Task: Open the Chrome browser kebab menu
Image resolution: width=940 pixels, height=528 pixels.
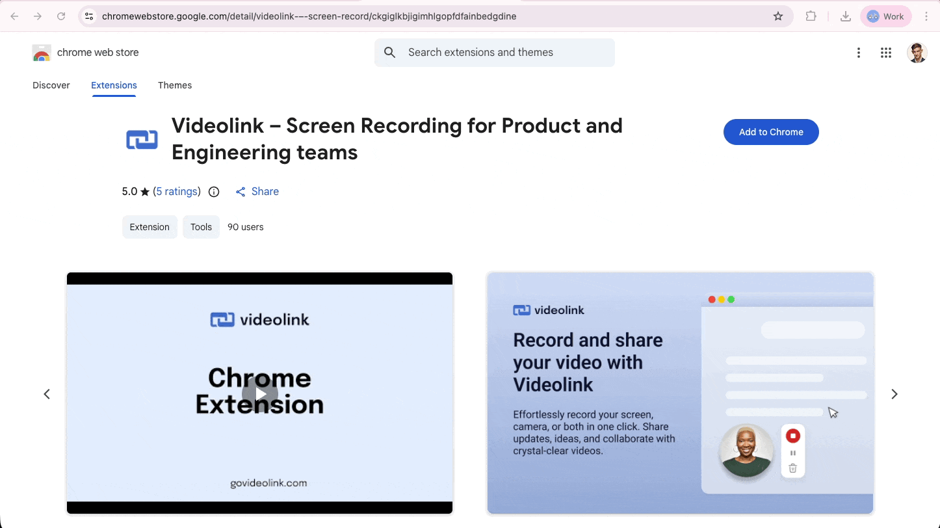Action: [x=926, y=16]
